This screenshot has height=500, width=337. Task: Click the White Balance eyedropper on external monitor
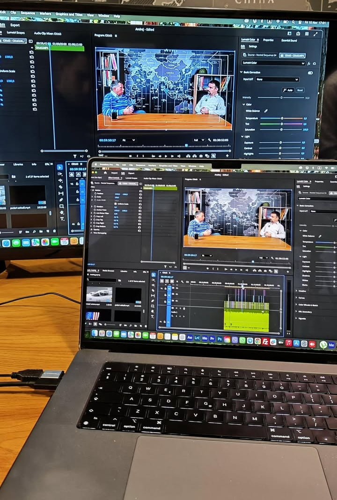point(266,110)
